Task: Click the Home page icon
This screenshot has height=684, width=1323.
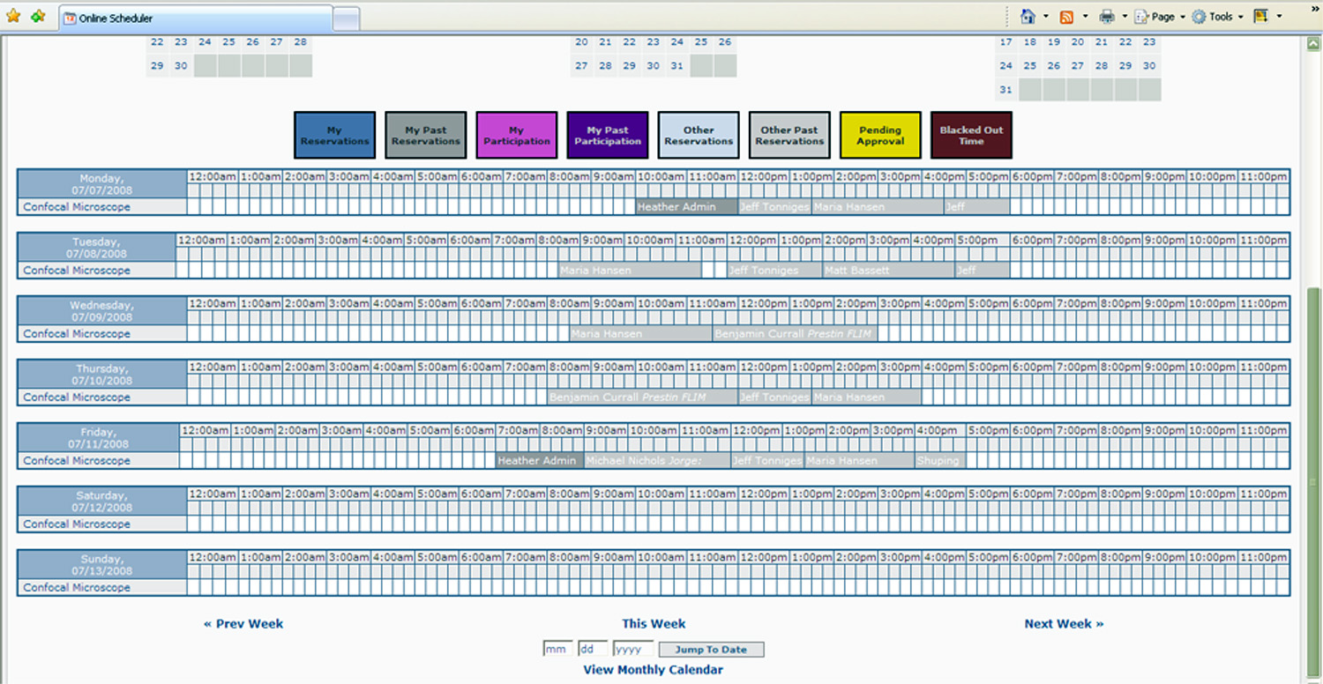Action: click(x=1028, y=17)
